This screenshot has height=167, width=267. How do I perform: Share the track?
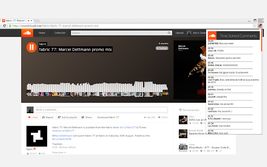coord(87,117)
